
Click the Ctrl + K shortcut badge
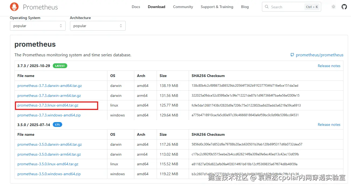pos(312,7)
